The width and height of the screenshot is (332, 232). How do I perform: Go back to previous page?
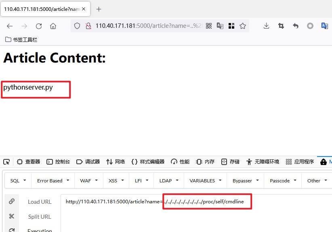tap(10, 26)
